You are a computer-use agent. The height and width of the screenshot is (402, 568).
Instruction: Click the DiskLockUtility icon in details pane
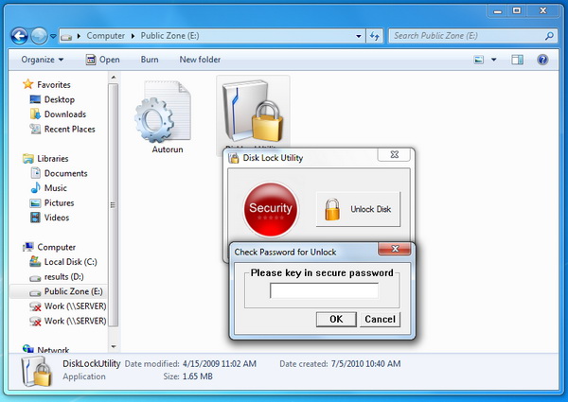(x=36, y=371)
